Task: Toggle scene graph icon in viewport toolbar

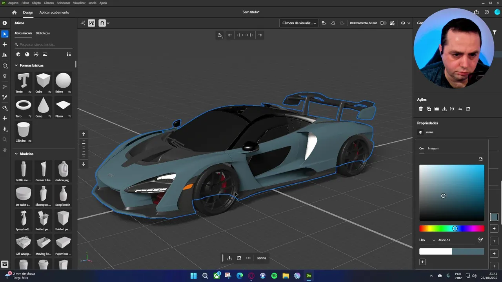Action: click(83, 23)
